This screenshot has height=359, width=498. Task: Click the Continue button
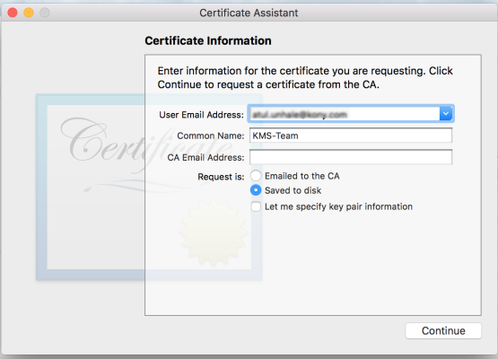click(x=443, y=330)
